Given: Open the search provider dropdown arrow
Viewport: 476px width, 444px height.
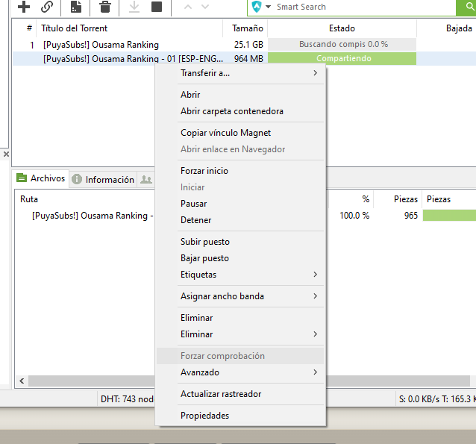Looking at the screenshot, I should pyautogui.click(x=268, y=7).
